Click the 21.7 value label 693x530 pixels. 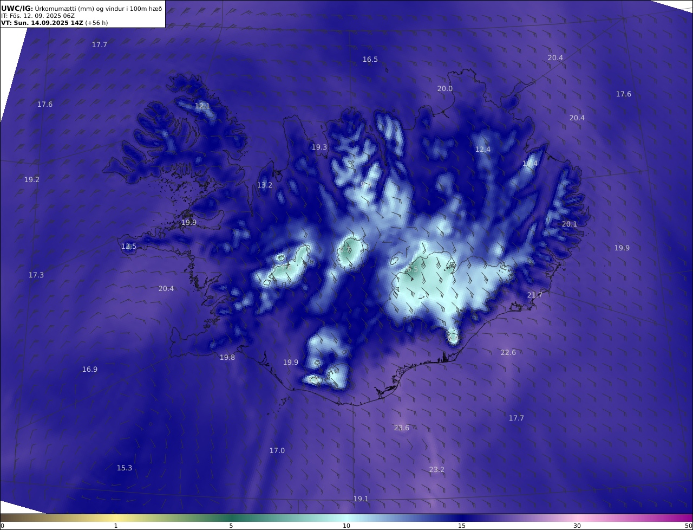534,295
